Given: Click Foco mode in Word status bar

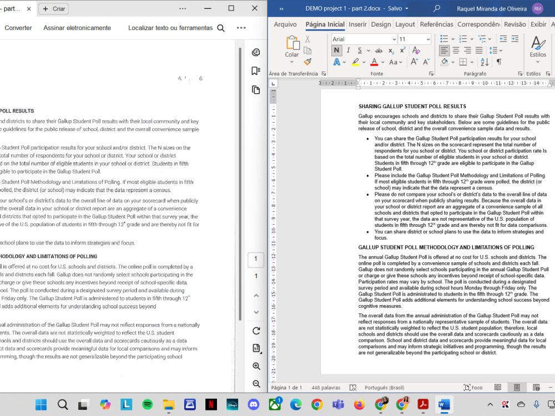Looking at the screenshot, I should pyautogui.click(x=473, y=387).
